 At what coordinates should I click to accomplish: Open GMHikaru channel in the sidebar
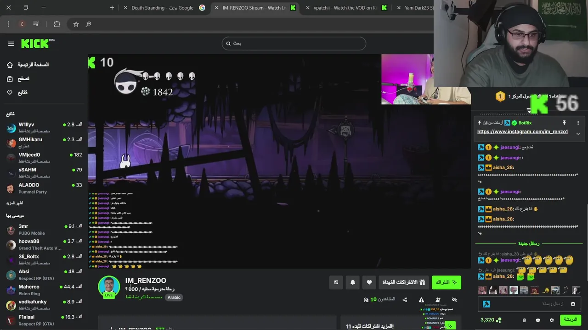coord(44,143)
